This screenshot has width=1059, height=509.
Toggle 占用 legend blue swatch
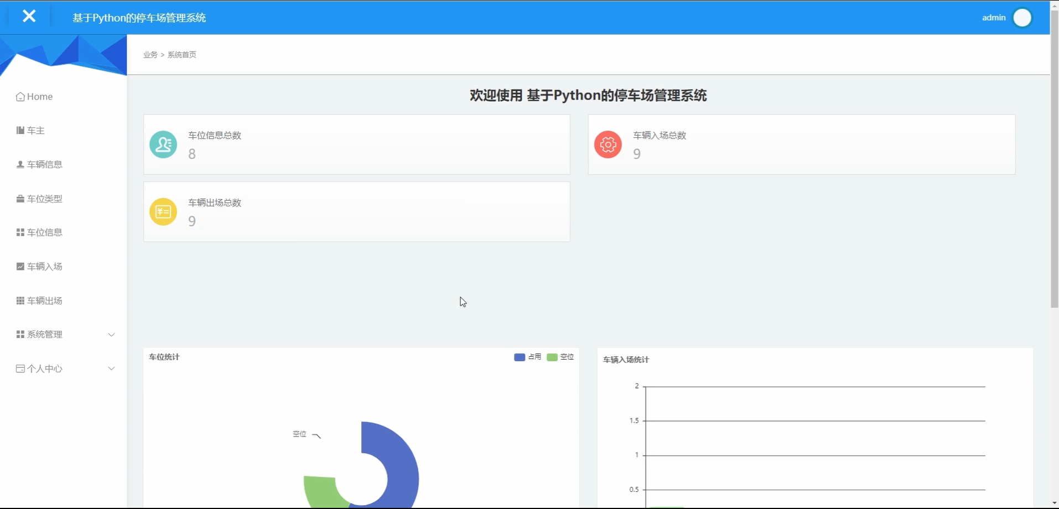pos(520,357)
